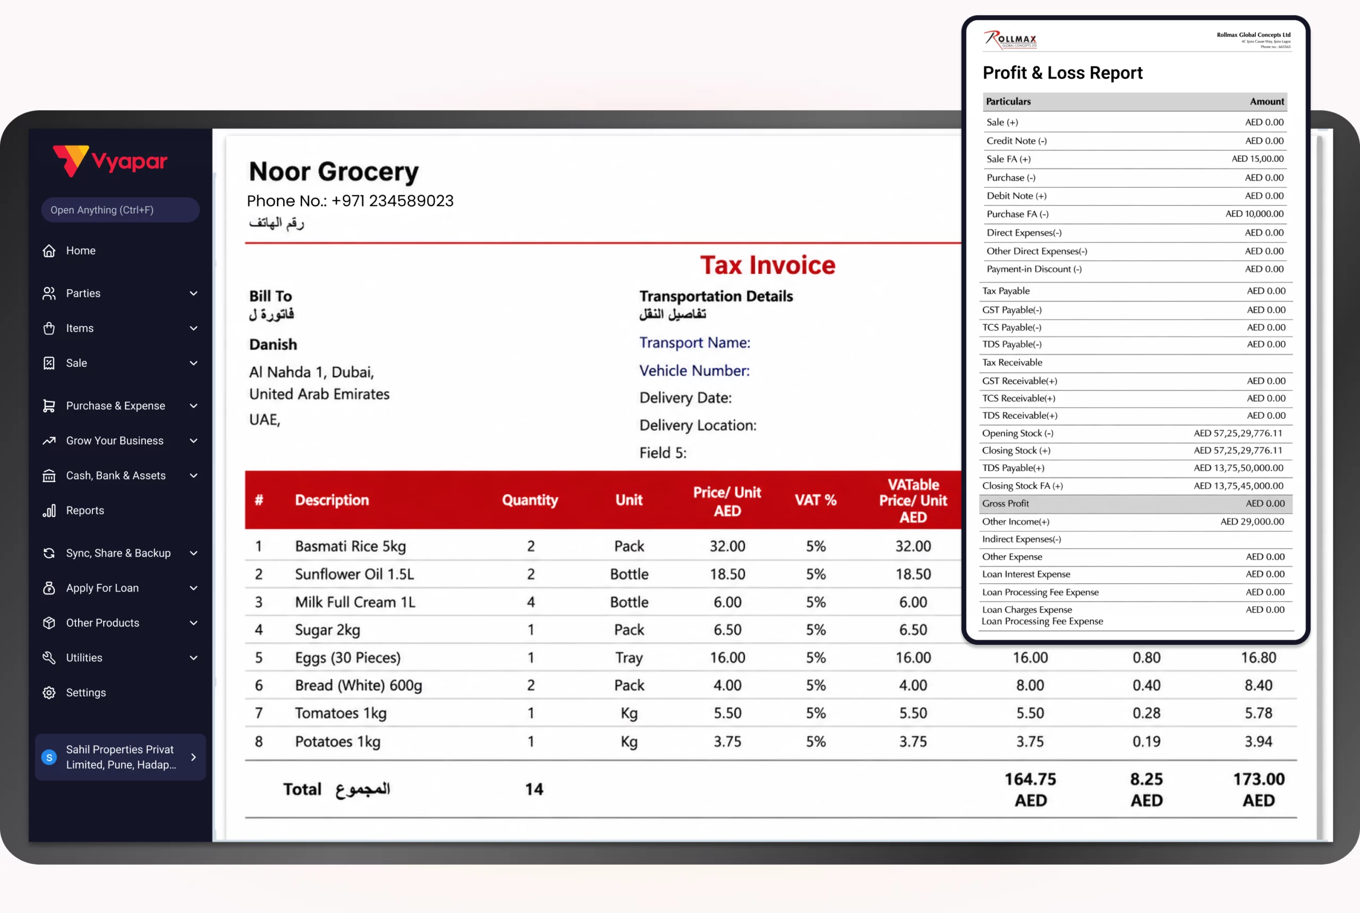The image size is (1360, 913).
Task: Click the Sale receipt icon
Action: 49,363
